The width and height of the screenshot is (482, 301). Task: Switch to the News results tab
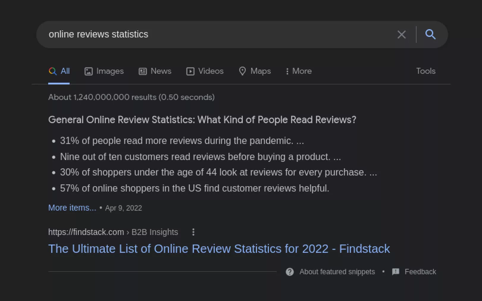point(155,71)
